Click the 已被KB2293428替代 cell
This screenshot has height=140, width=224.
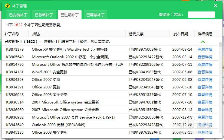[146, 125]
